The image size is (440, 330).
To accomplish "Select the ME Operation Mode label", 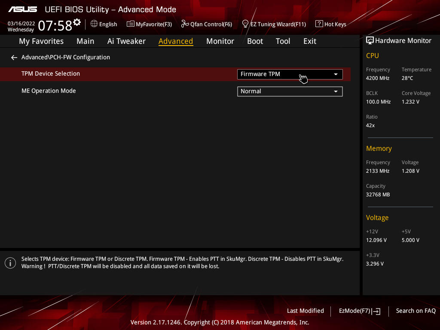I will point(49,91).
